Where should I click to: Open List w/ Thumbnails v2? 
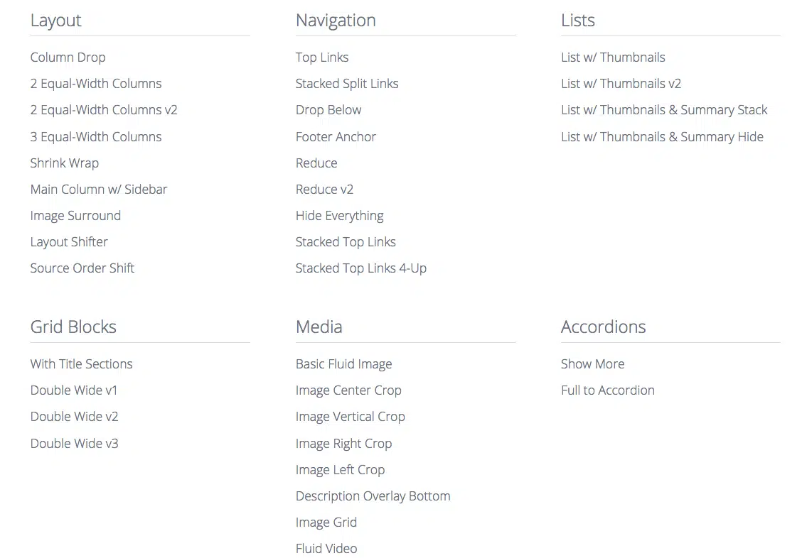[x=621, y=84]
